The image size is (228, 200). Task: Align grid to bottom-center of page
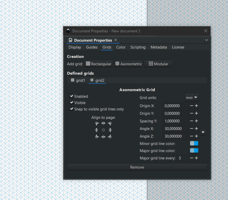tap(104, 137)
